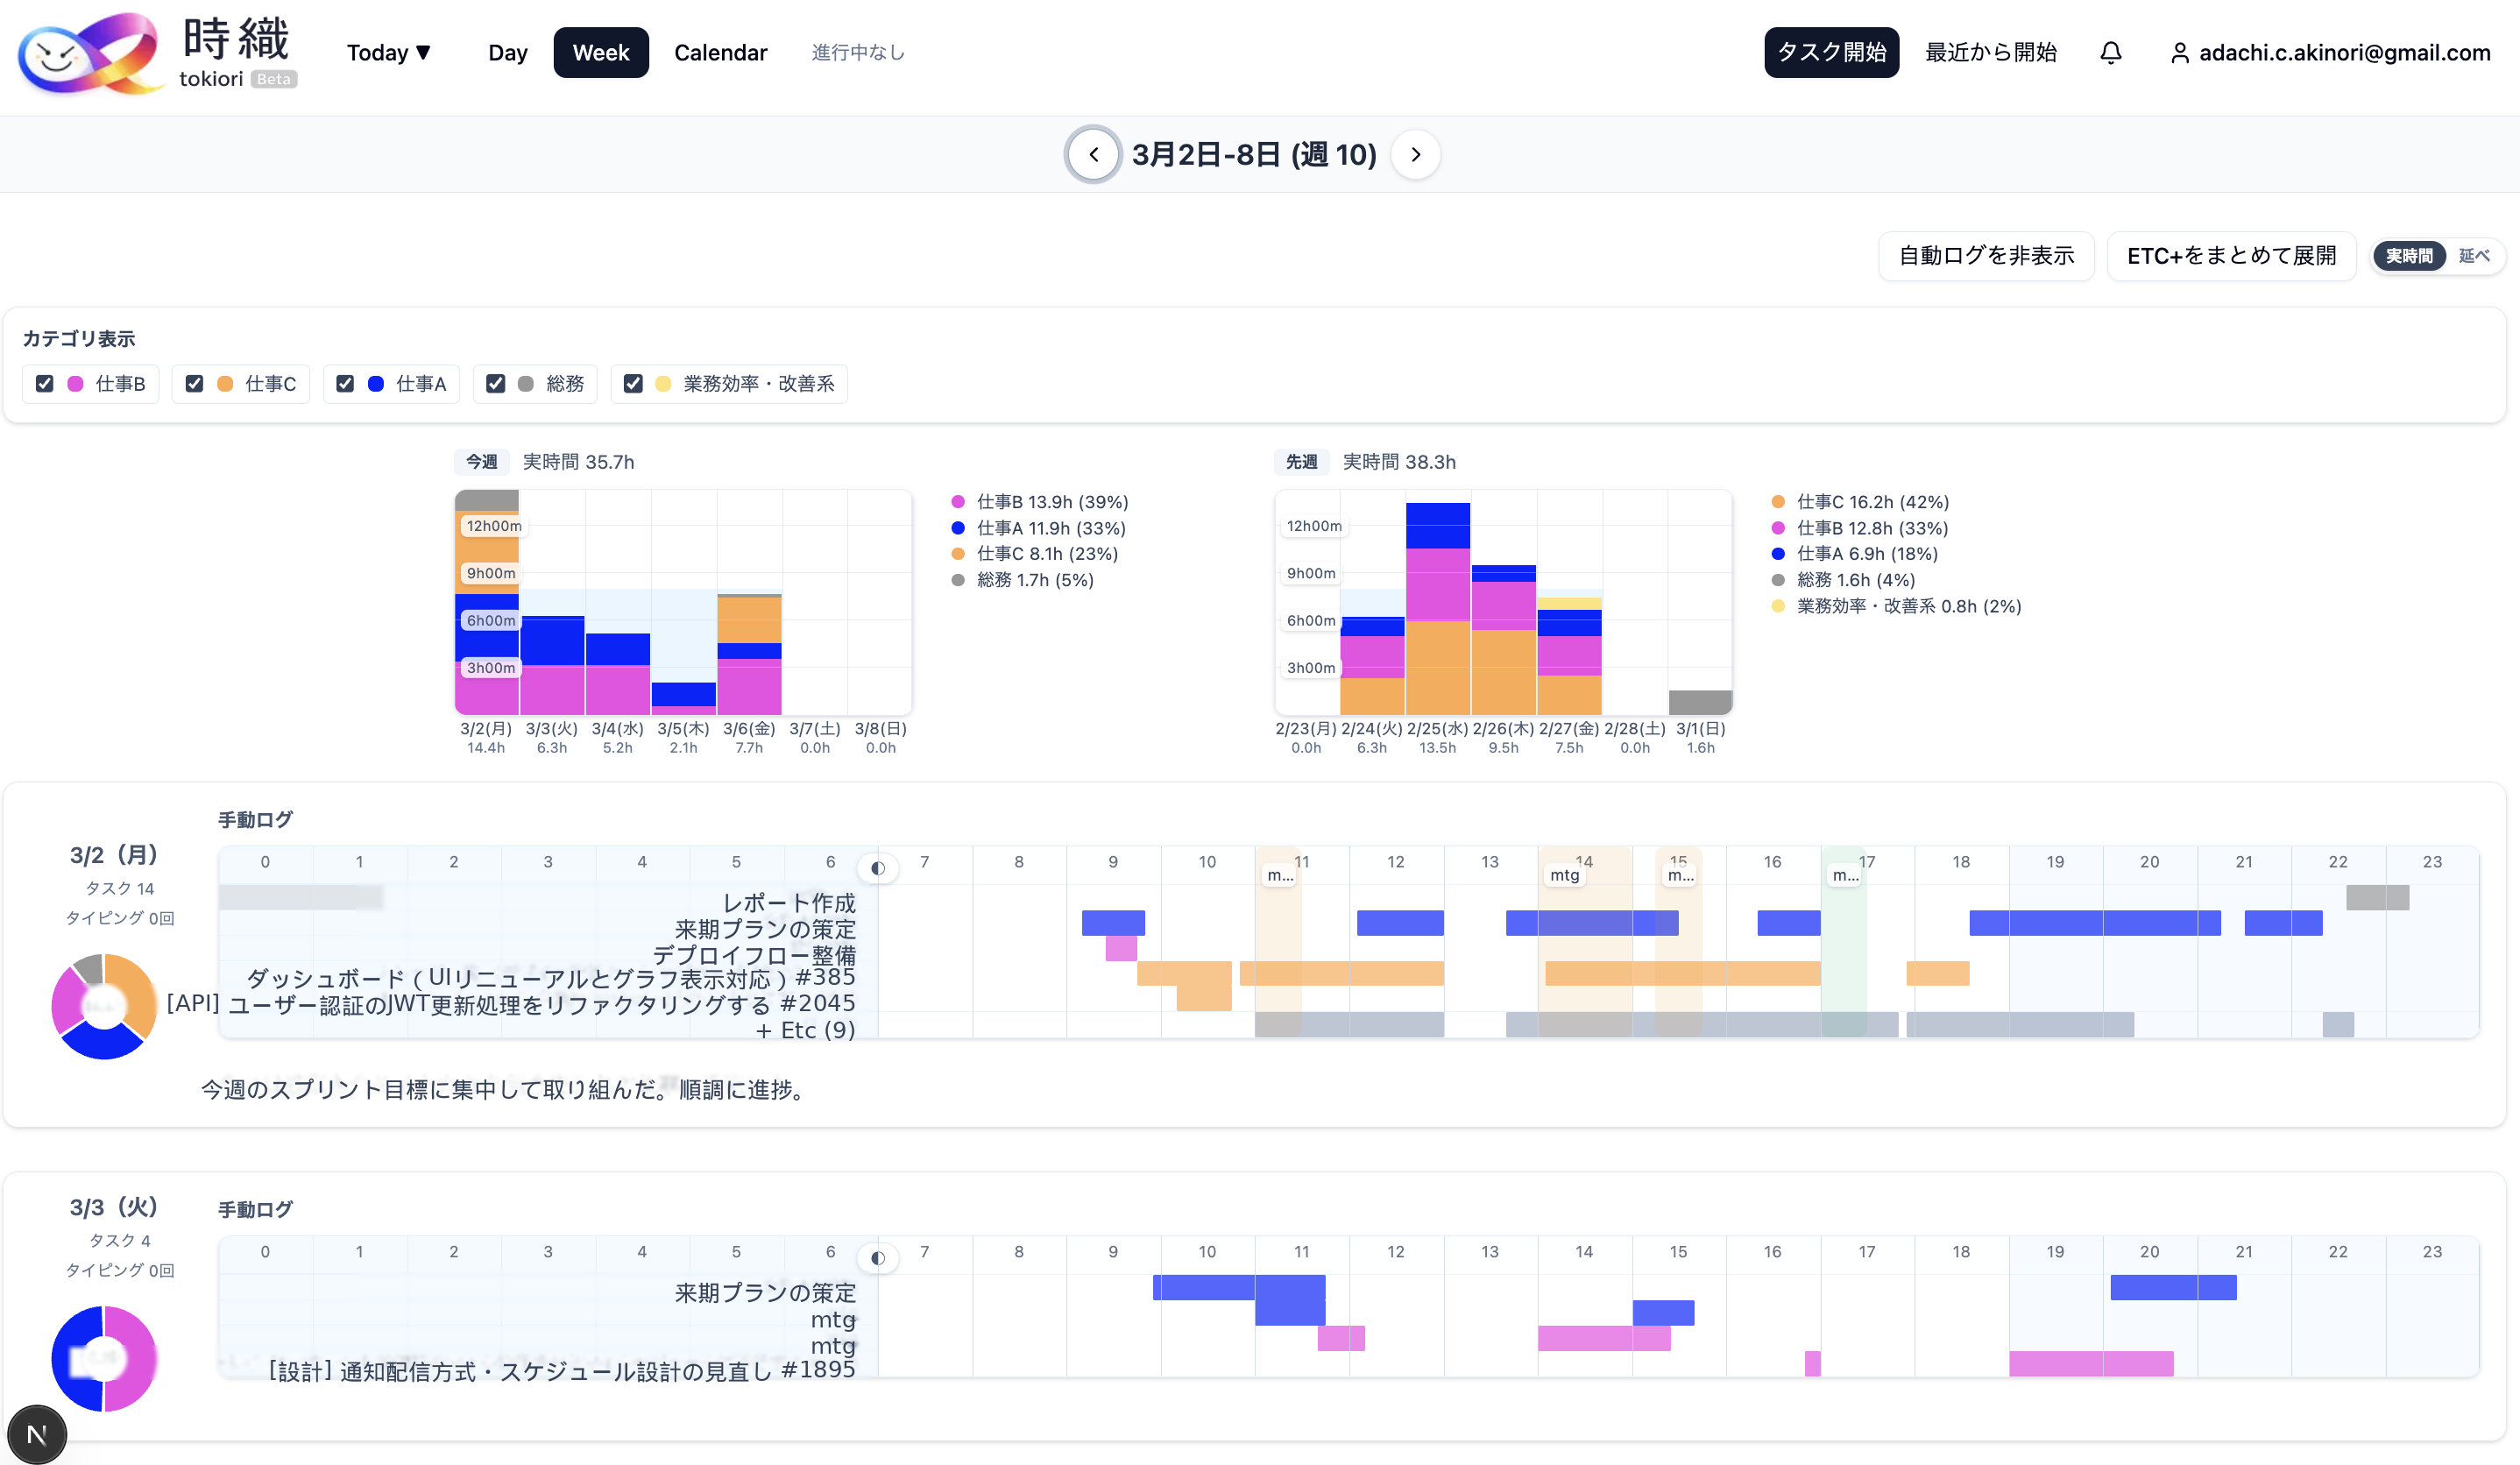Switch to the Day view tab
The image size is (2520, 1465).
point(507,53)
